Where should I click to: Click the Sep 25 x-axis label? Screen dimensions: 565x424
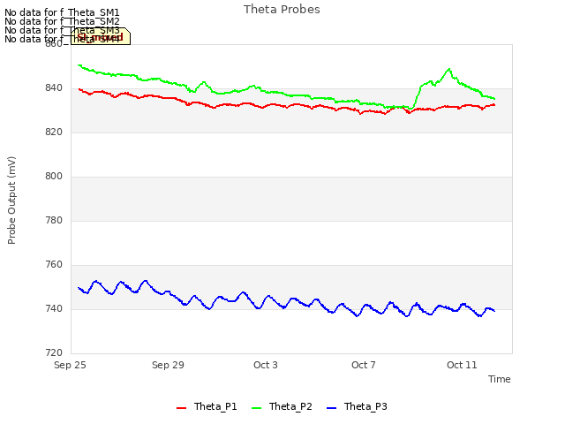[x=70, y=365]
